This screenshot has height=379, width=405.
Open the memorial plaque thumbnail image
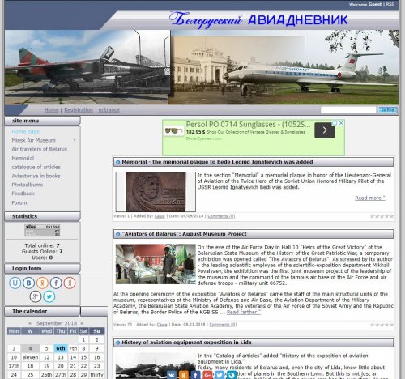(156, 192)
